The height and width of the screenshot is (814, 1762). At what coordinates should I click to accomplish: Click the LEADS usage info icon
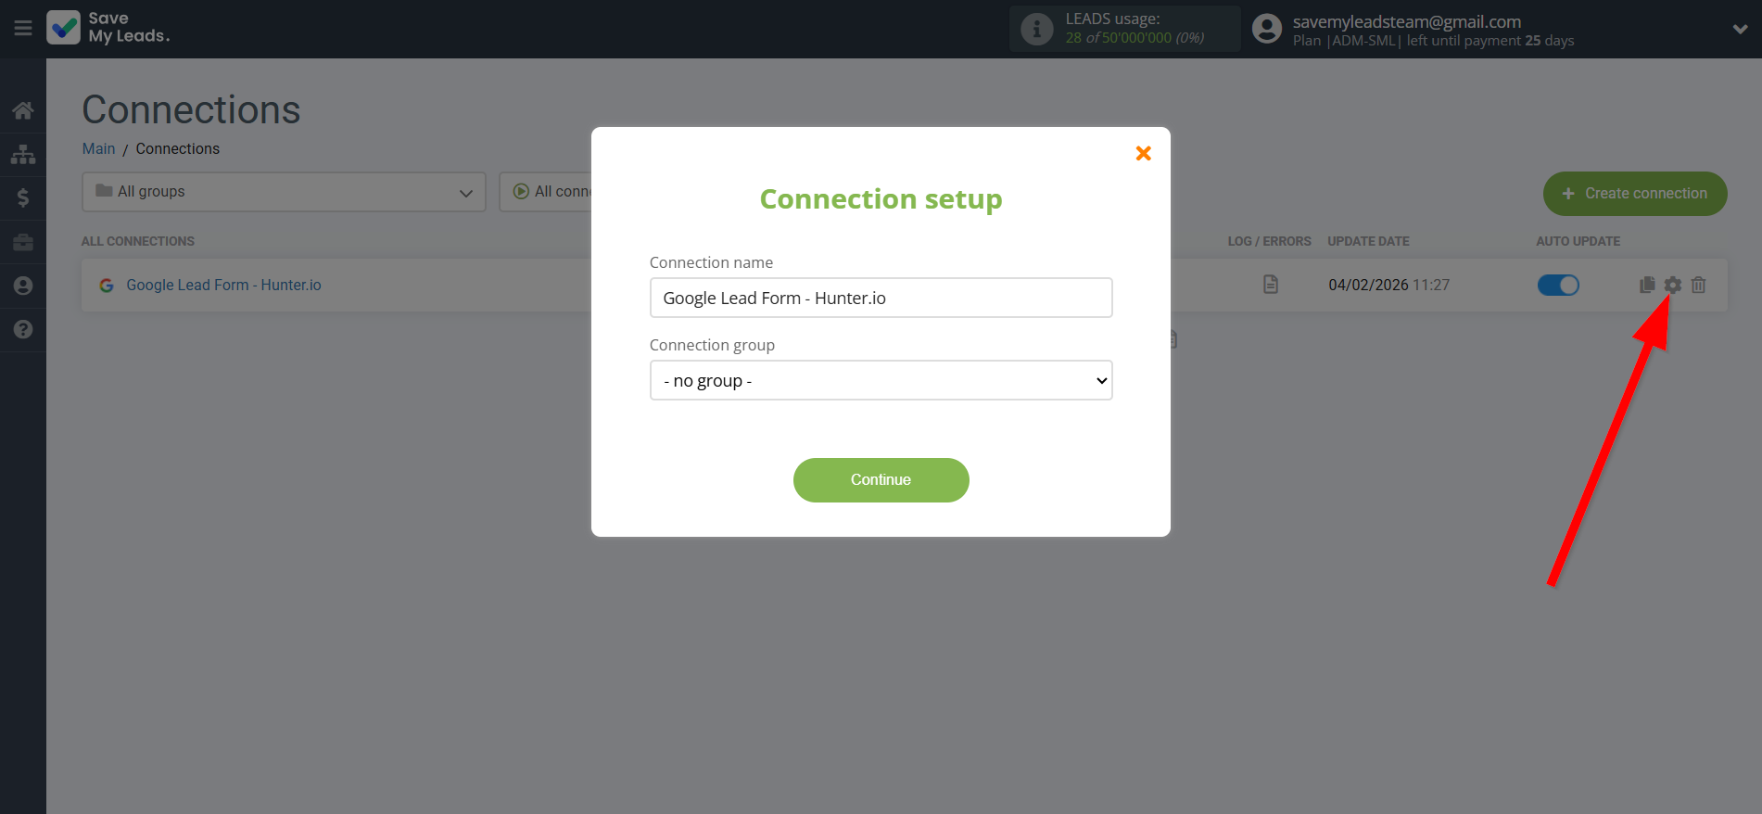click(x=1037, y=29)
